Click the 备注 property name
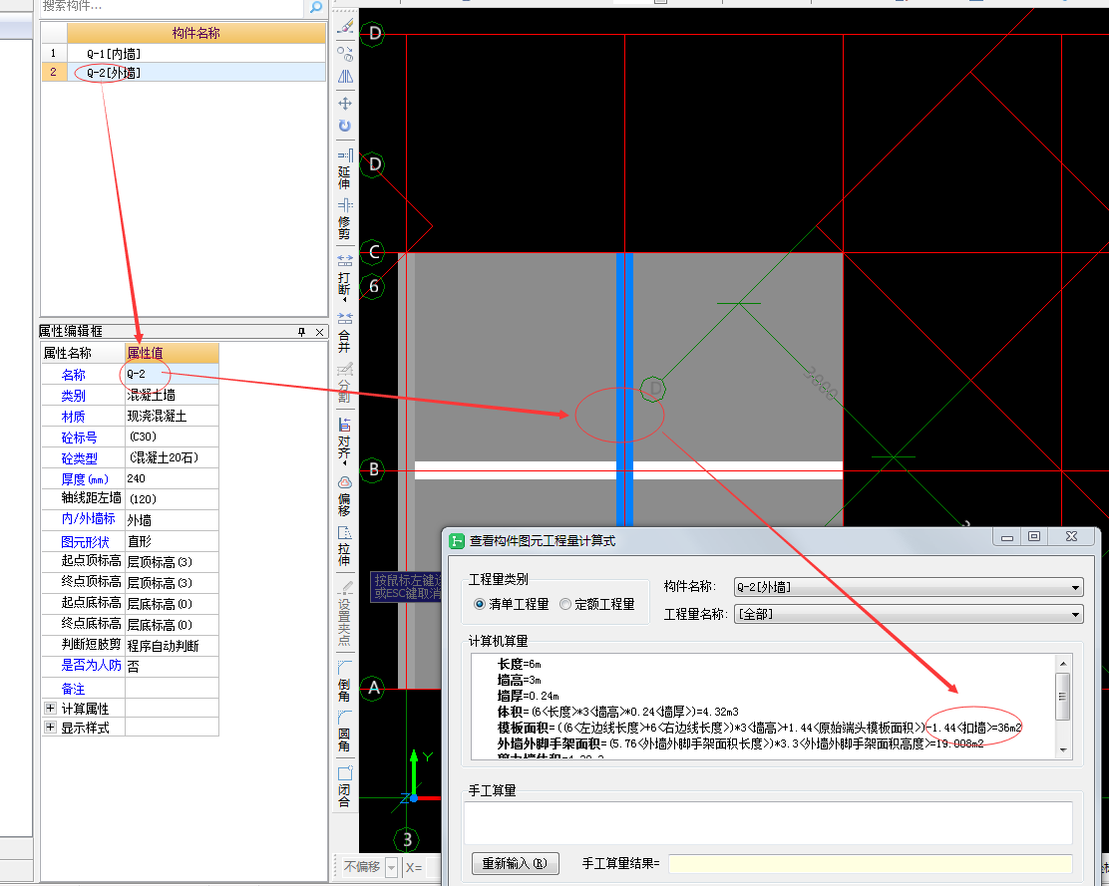Image resolution: width=1109 pixels, height=886 pixels. [x=73, y=688]
